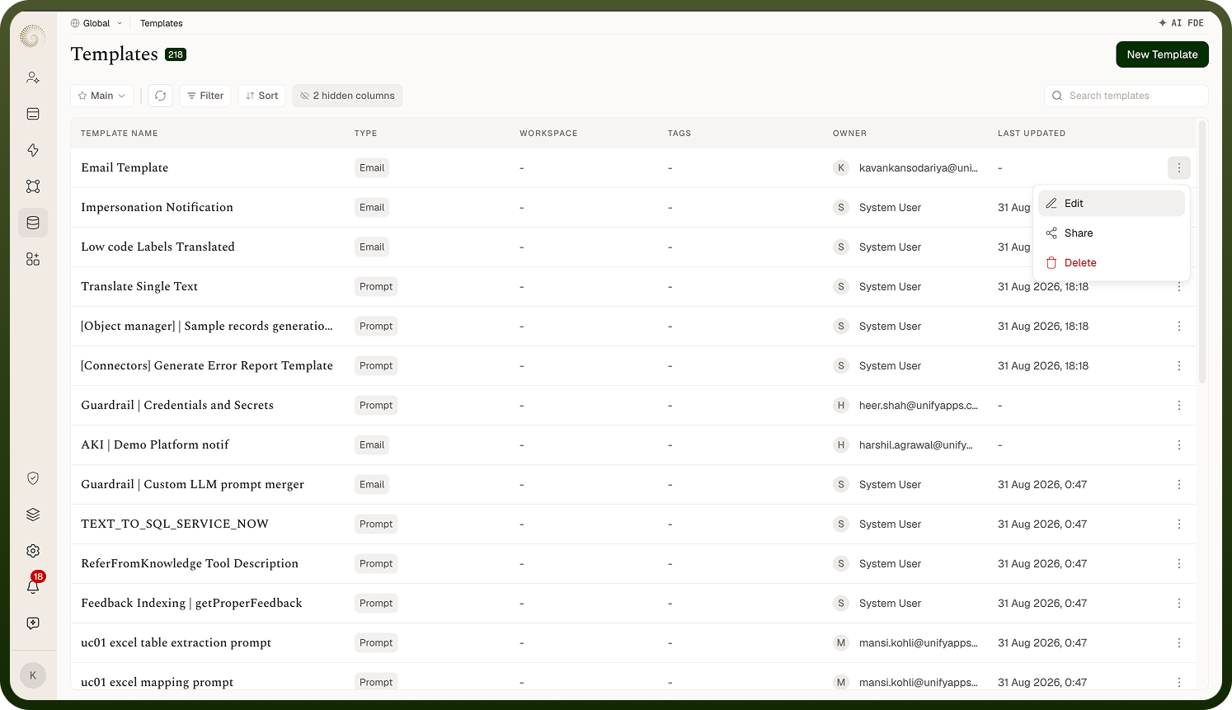Open the Email Template row name
The image size is (1232, 710).
click(x=125, y=167)
